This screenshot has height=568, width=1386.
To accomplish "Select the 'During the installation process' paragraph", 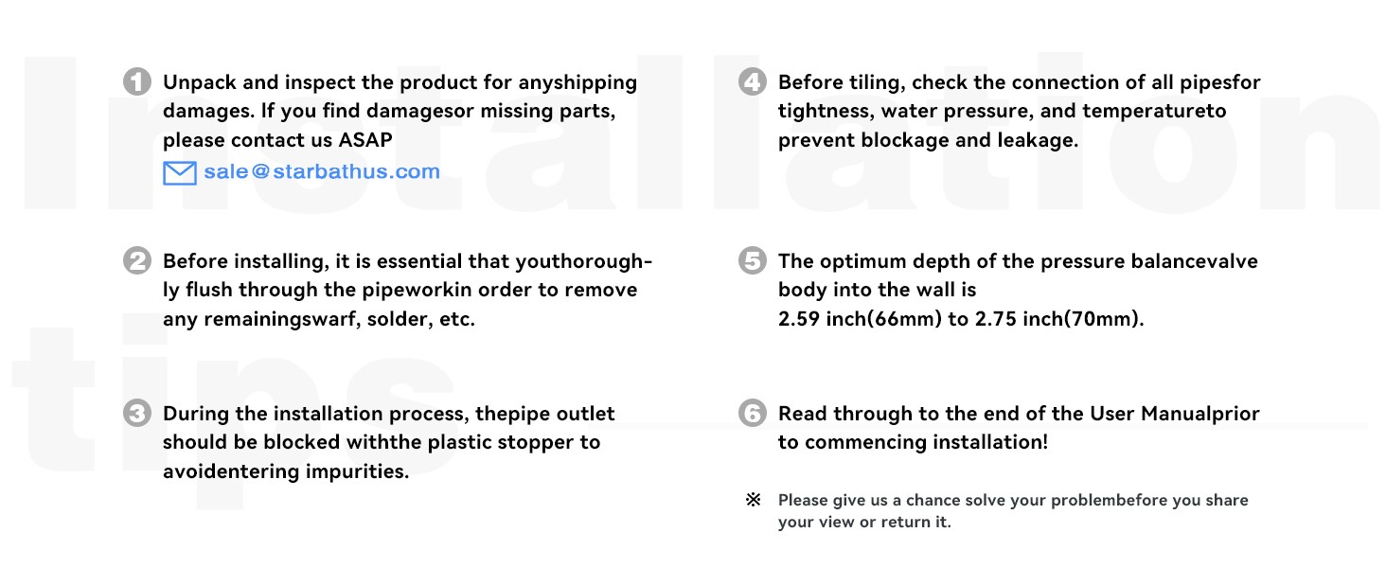I will click(389, 442).
